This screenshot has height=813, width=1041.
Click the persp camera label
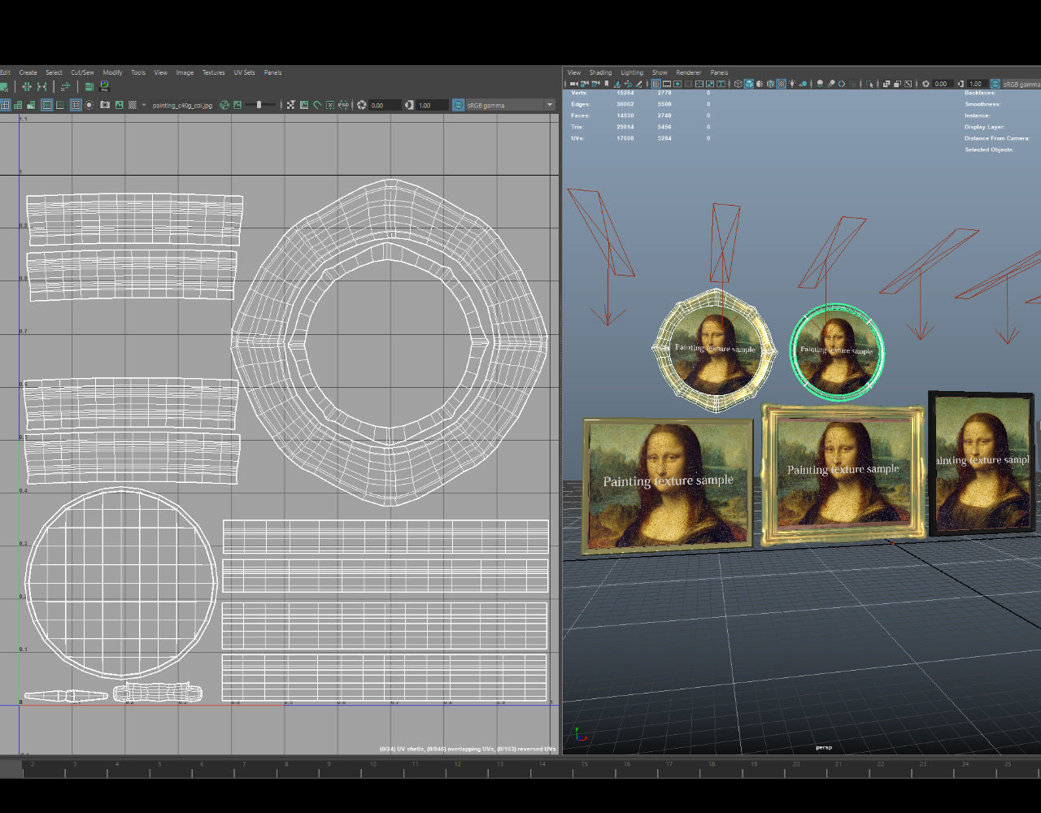(824, 747)
